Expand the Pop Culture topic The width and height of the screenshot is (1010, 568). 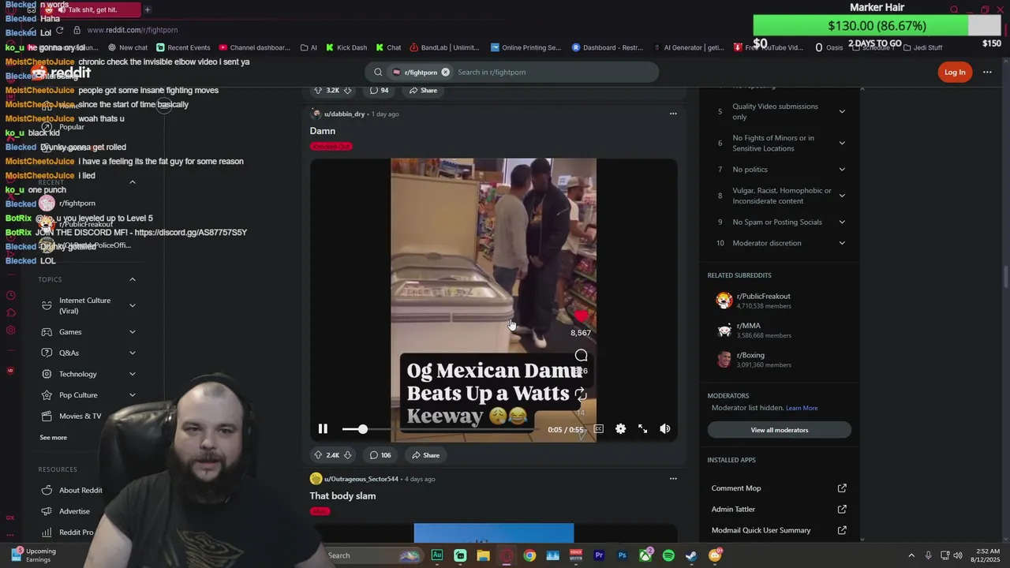coord(133,395)
